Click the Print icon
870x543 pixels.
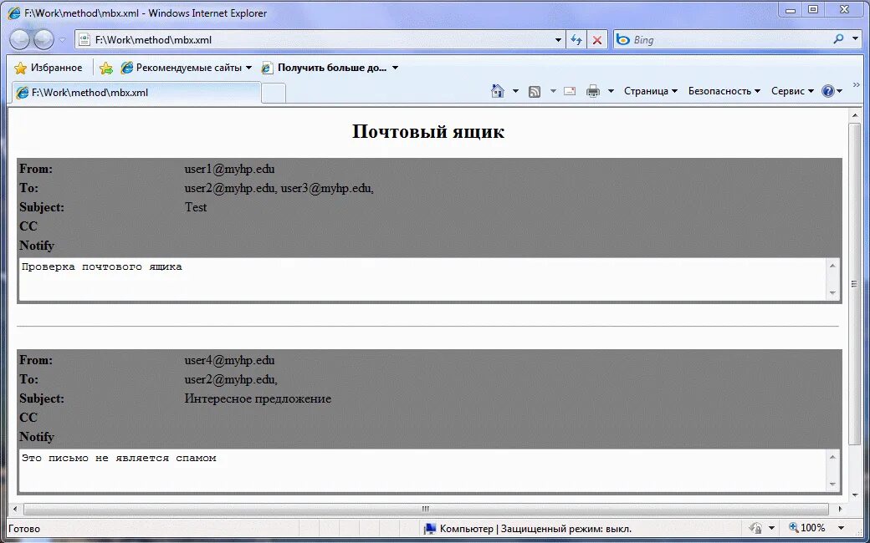(593, 91)
